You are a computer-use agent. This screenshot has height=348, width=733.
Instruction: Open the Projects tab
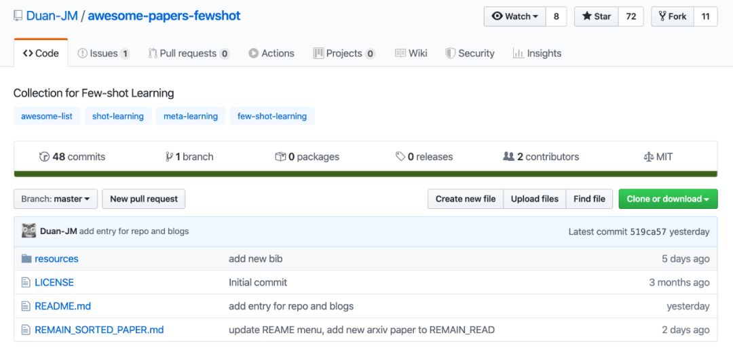point(344,53)
